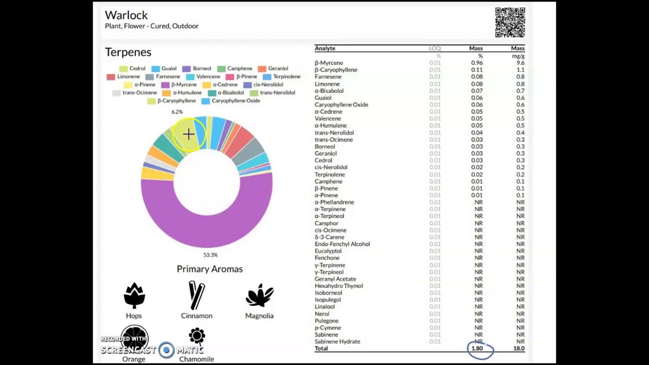Image resolution: width=649 pixels, height=365 pixels.
Task: Click the LOQ column header
Action: (x=435, y=48)
